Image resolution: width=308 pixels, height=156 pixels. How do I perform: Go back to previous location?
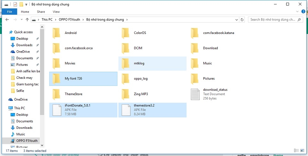tap(7, 20)
